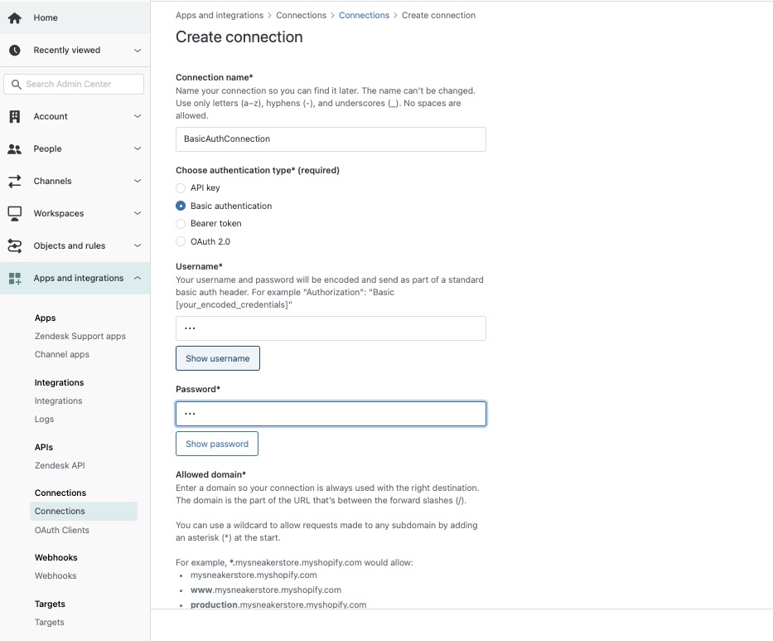
Task: Focus the Search Admin Center field
Action: coord(74,85)
